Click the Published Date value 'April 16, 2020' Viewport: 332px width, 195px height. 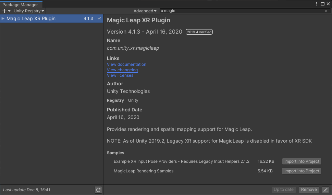123,117
